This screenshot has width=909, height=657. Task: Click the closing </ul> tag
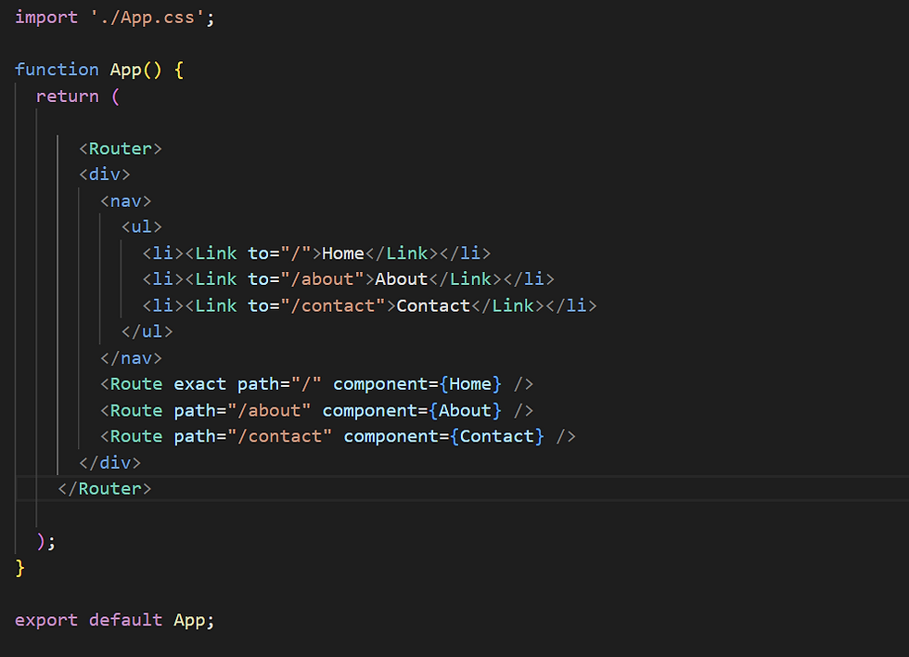click(147, 331)
